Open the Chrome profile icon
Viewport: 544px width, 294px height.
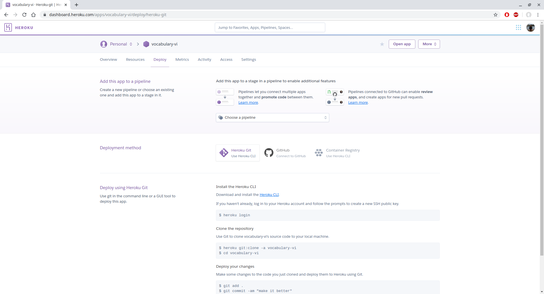(529, 15)
